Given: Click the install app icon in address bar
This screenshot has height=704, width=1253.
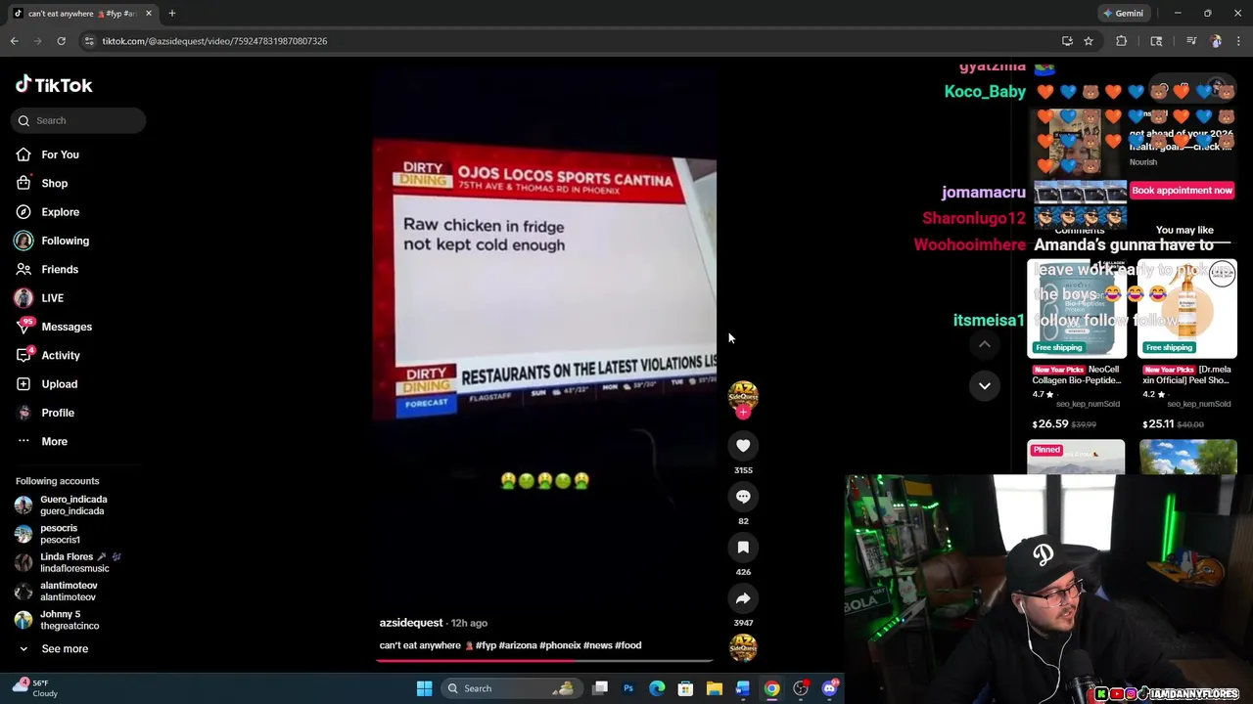Looking at the screenshot, I should click(1067, 41).
